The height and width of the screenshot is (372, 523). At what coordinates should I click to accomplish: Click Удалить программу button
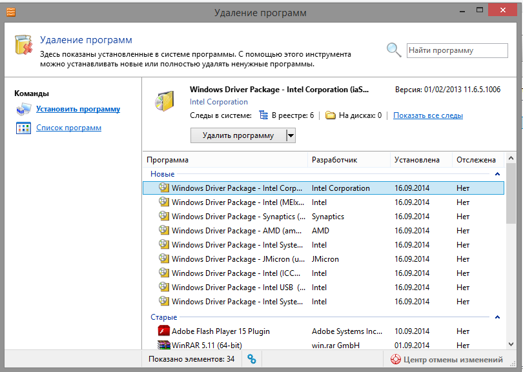[x=238, y=135]
